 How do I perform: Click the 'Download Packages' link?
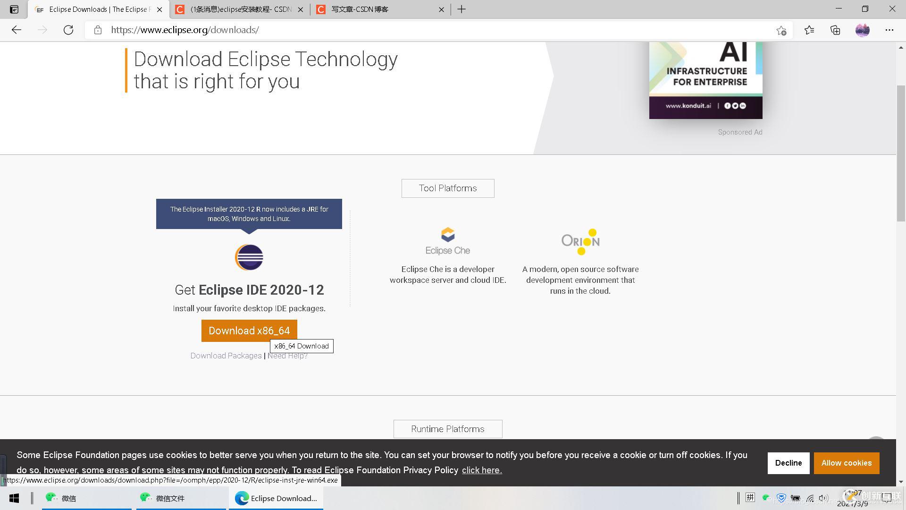click(225, 356)
